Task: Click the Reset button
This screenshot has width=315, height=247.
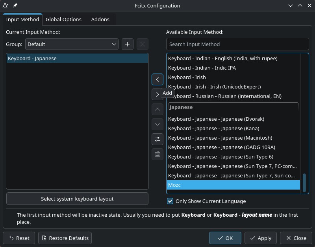Action: coord(19,238)
